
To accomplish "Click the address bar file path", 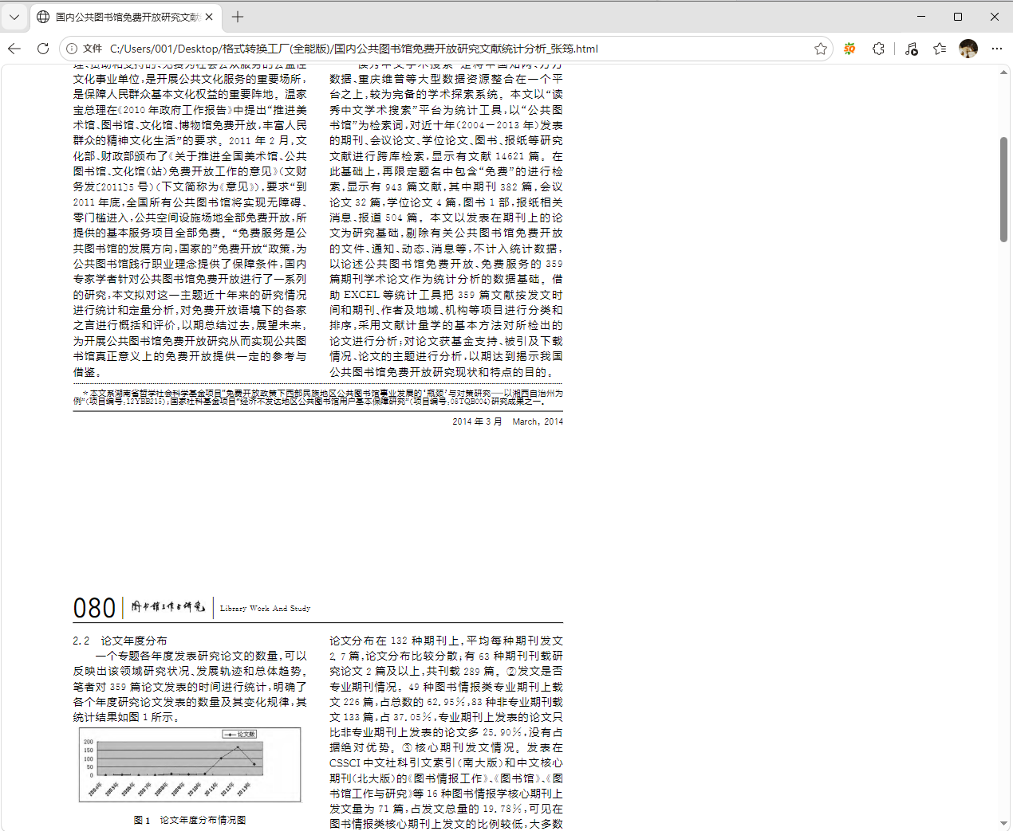I will (353, 49).
